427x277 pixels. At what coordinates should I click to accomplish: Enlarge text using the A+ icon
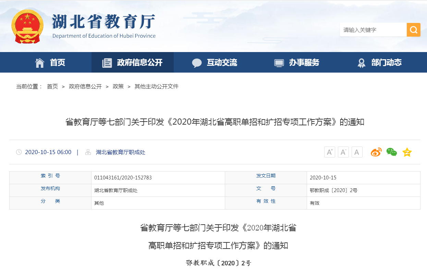(x=329, y=152)
